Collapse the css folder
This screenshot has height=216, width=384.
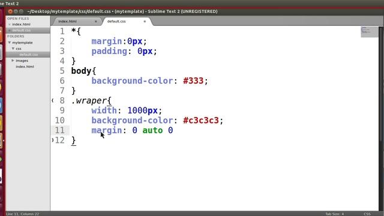point(13,49)
